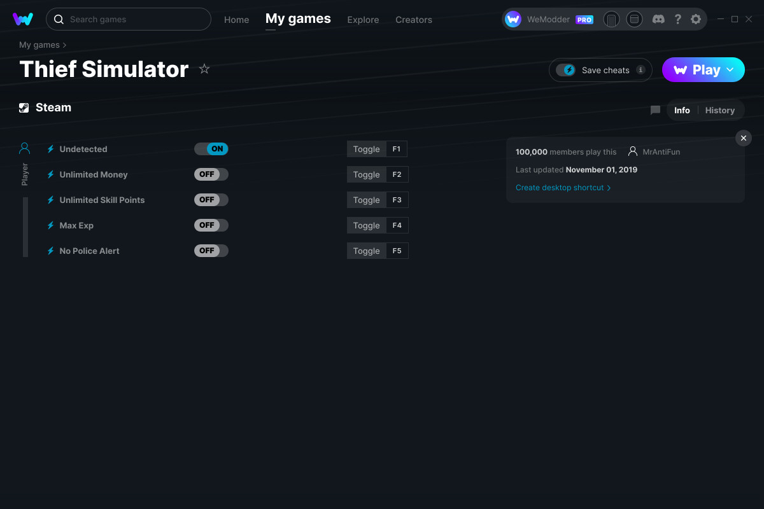This screenshot has height=509, width=764.
Task: Focus the Search games input field
Action: point(129,19)
